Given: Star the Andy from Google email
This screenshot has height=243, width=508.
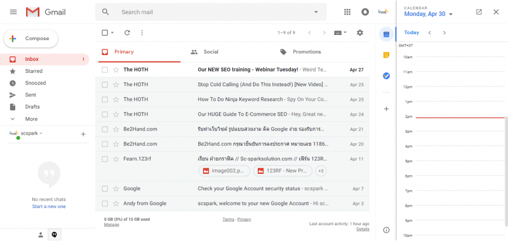Looking at the screenshot, I should [x=116, y=204].
